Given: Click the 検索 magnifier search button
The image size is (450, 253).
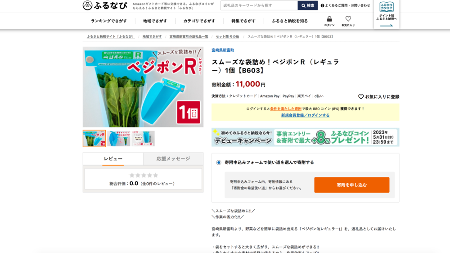Looking at the screenshot, I should pyautogui.click(x=308, y=5).
